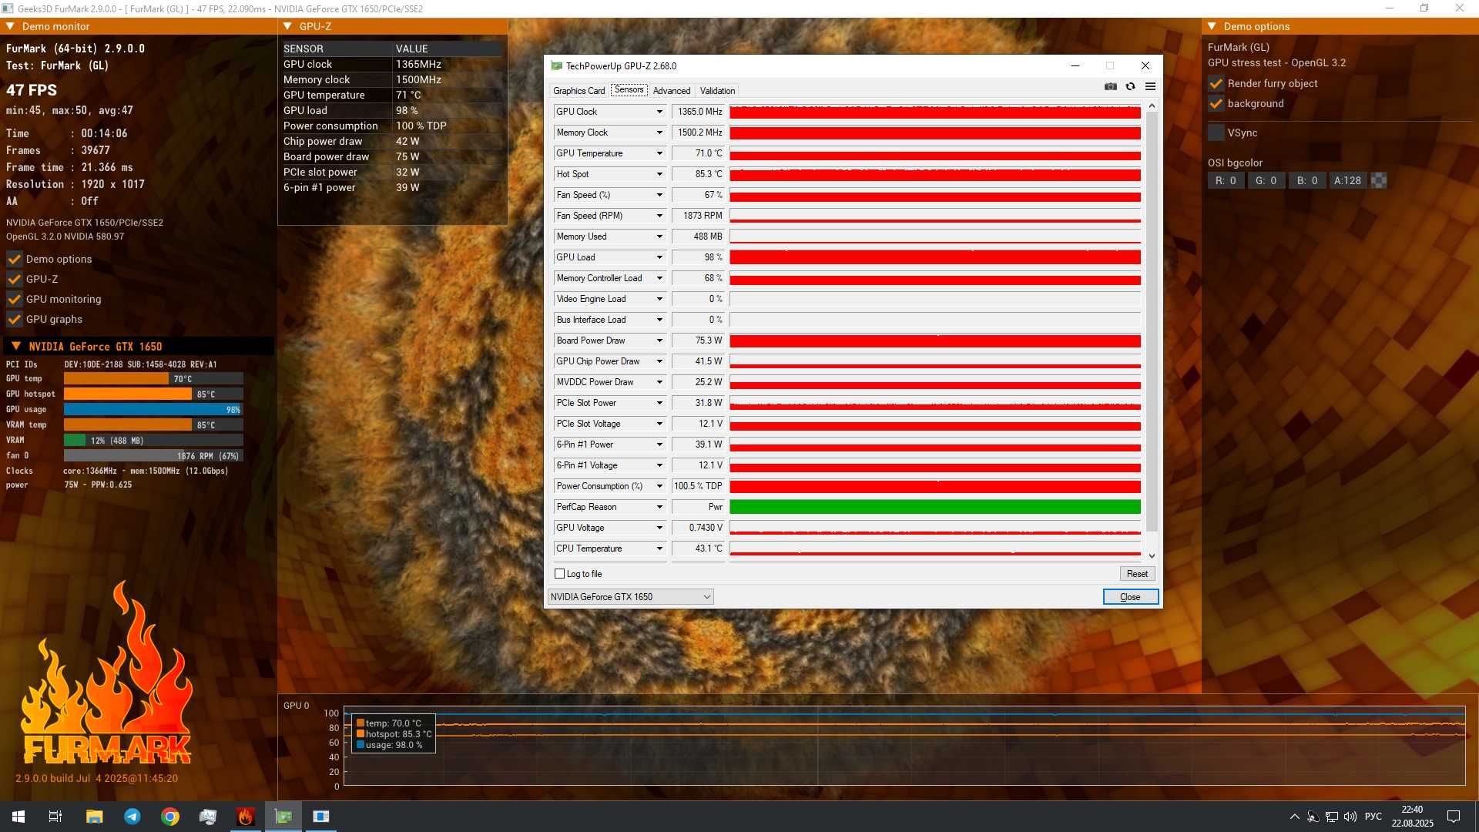Screen dimensions: 1479x832
Task: Adjust the A:128 alpha value
Action: tap(1348, 181)
